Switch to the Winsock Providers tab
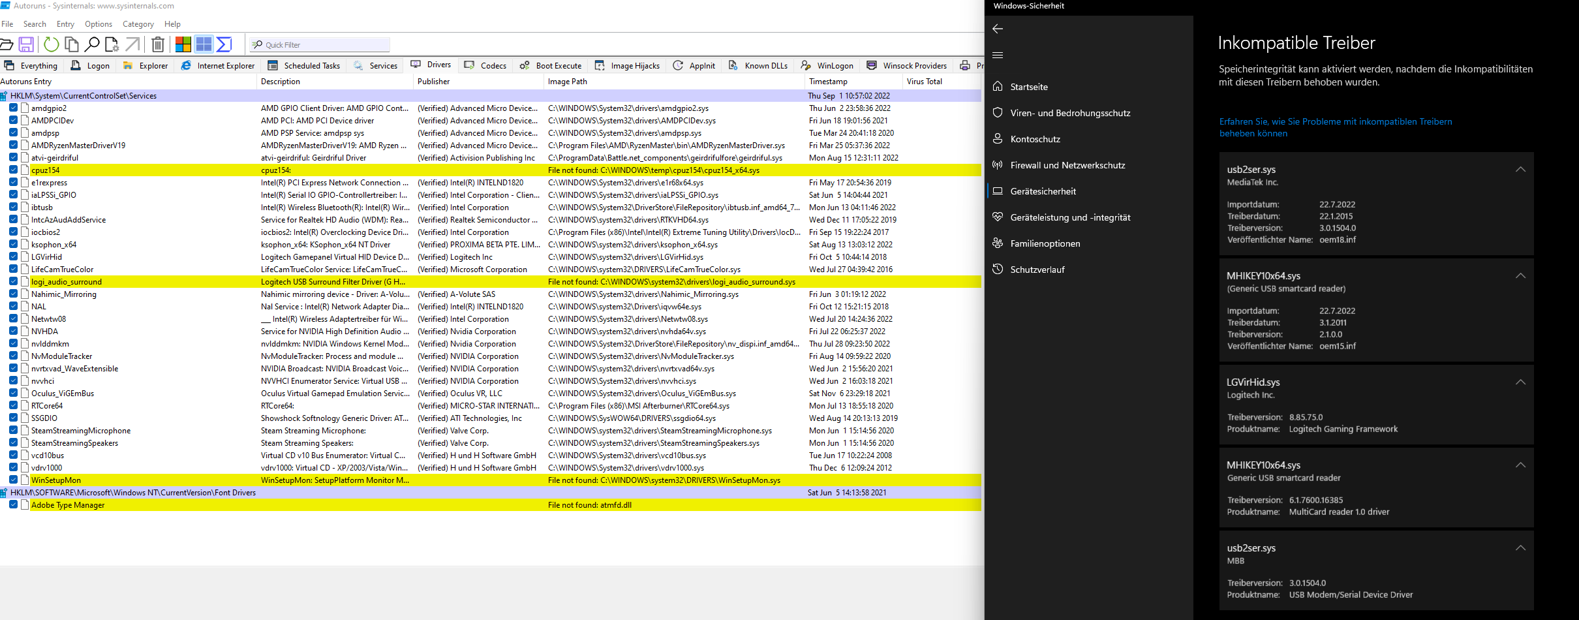This screenshot has height=620, width=1579. tap(907, 65)
